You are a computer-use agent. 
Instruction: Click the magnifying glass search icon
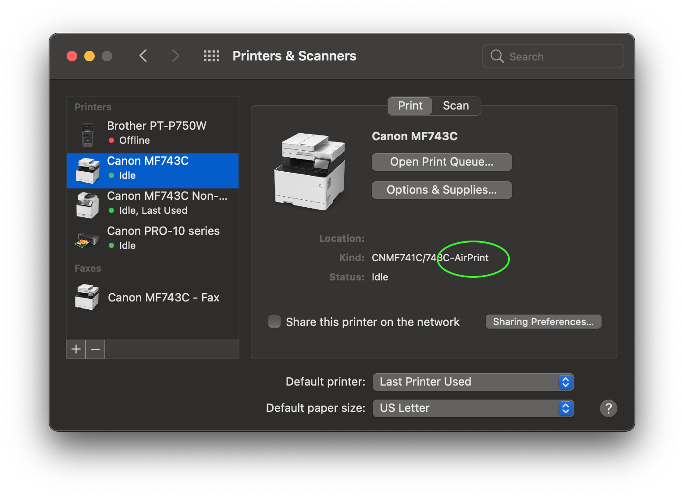coord(497,56)
